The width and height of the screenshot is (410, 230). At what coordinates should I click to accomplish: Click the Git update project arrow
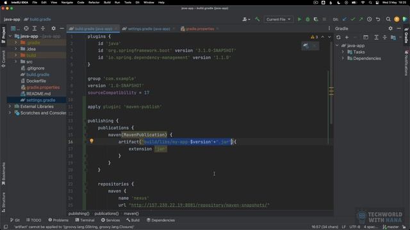coord(345,19)
